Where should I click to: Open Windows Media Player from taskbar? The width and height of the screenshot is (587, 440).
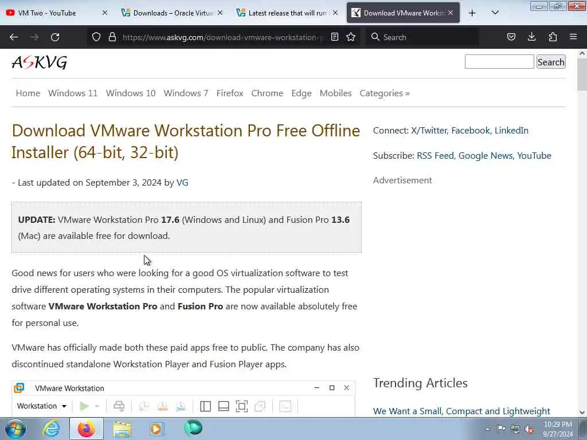157,429
